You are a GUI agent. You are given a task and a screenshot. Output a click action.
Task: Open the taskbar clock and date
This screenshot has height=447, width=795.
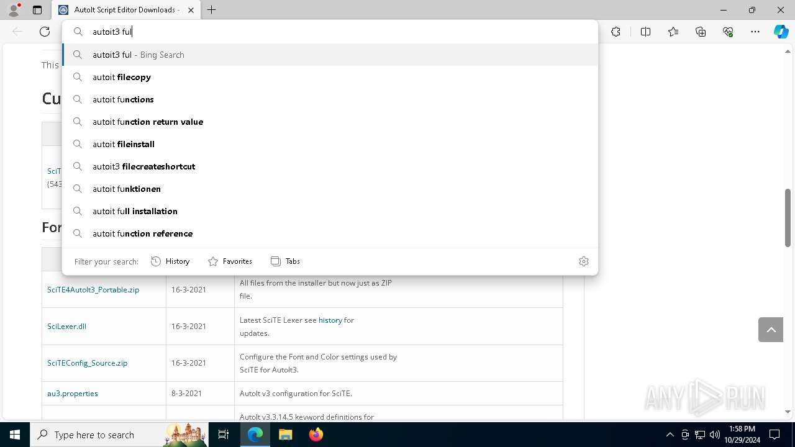tap(742, 435)
